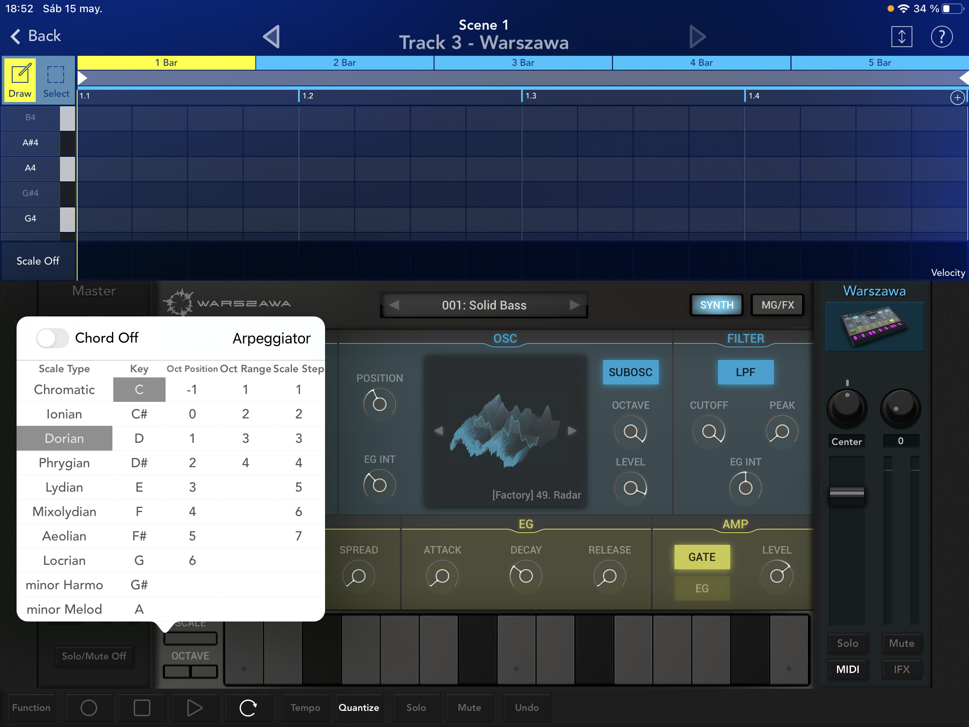969x727 pixels.
Task: Click the Center pan knob
Action: click(847, 409)
